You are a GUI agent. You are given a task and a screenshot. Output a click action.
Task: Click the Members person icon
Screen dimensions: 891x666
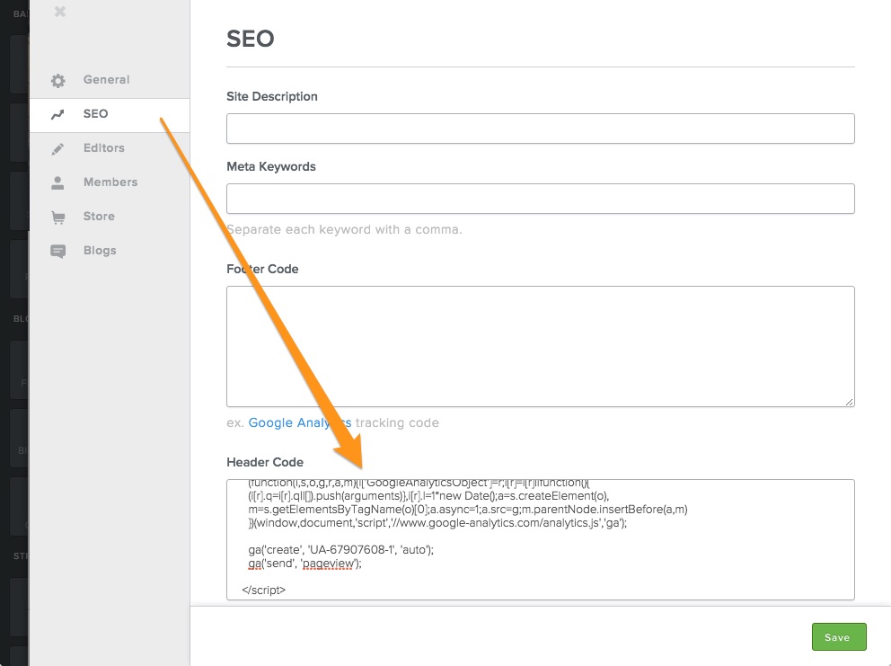[57, 182]
